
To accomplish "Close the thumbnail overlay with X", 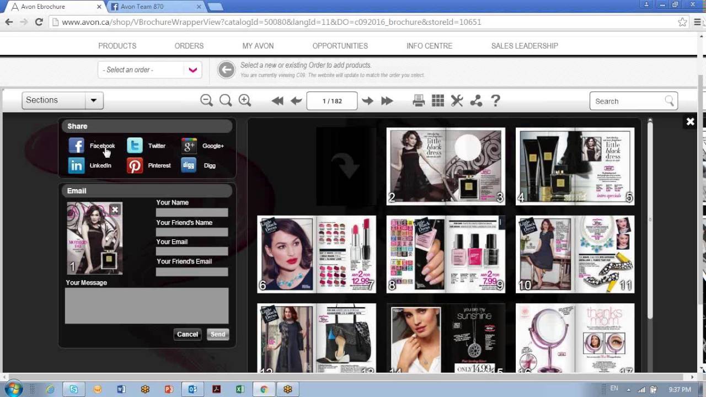I will [690, 122].
